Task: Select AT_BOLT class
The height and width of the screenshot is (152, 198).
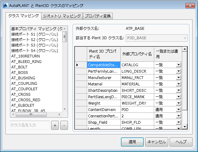Action: coord(37,67)
